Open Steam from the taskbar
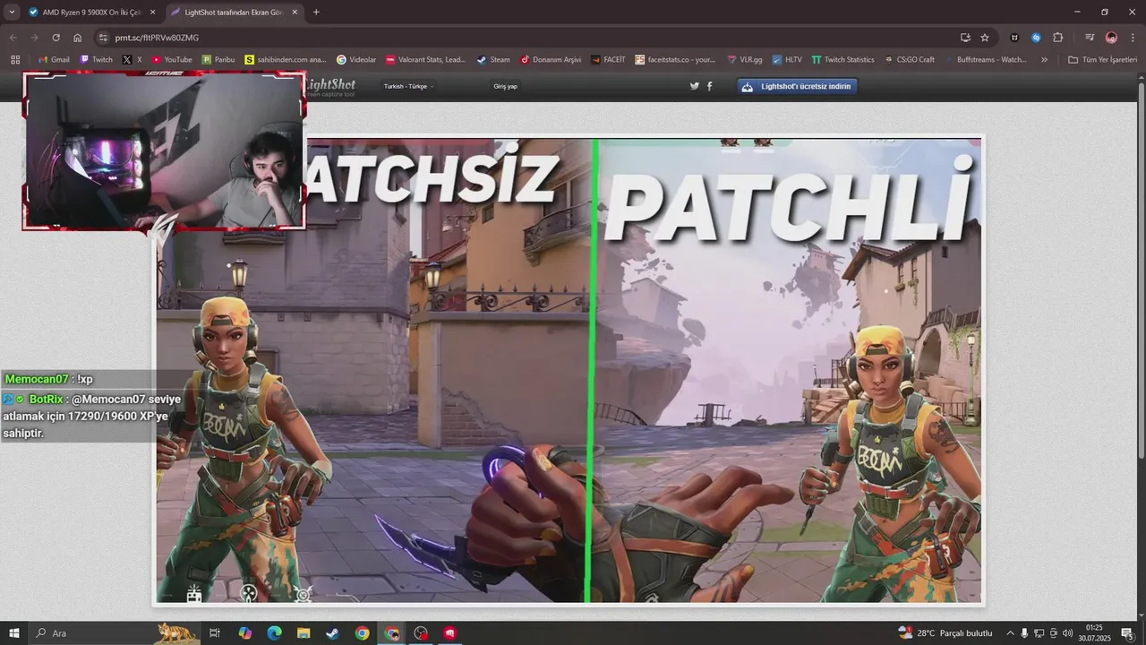The height and width of the screenshot is (645, 1146). [332, 633]
